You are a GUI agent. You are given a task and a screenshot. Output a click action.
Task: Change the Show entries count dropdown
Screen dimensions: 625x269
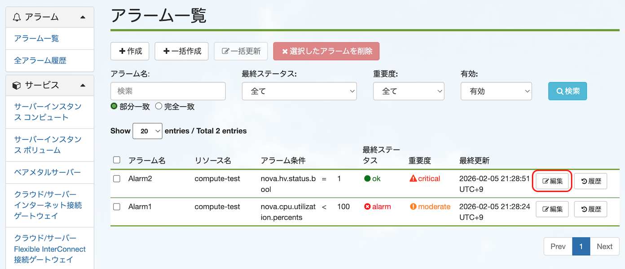pos(147,131)
